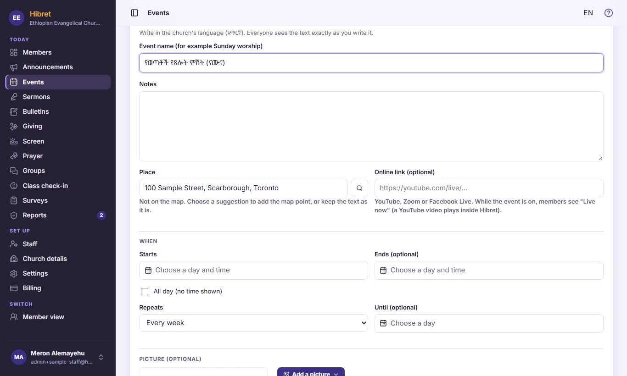Click the Surveys clipboard icon
The image size is (627, 376).
pos(14,200)
